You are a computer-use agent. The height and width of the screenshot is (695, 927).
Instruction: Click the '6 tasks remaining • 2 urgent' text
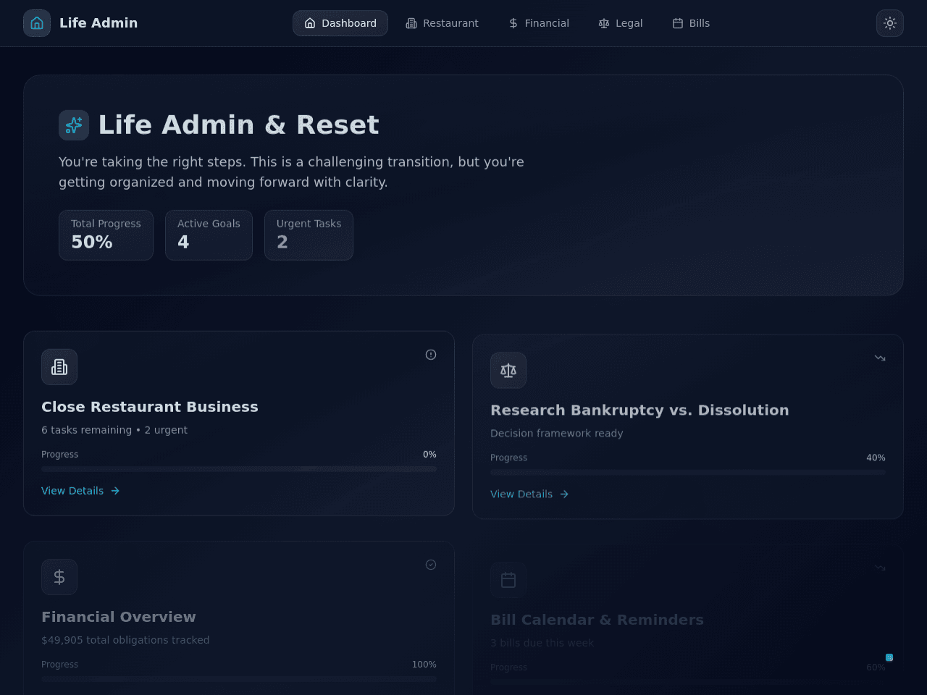(x=114, y=430)
